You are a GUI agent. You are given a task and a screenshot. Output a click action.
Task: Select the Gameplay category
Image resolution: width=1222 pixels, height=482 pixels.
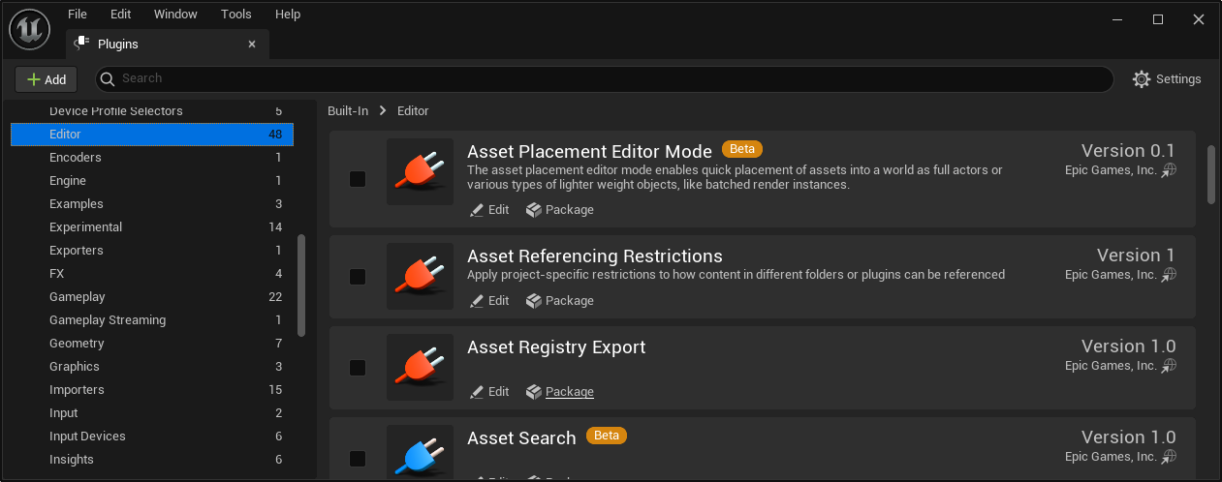[152, 297]
